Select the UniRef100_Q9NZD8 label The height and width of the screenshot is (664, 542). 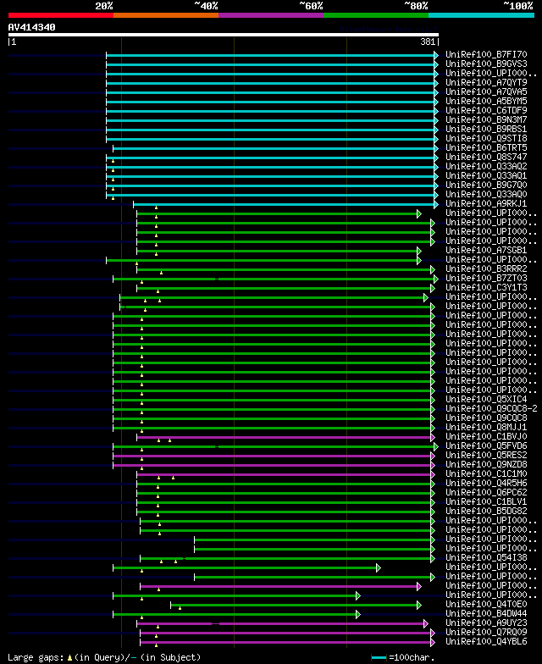486,464
